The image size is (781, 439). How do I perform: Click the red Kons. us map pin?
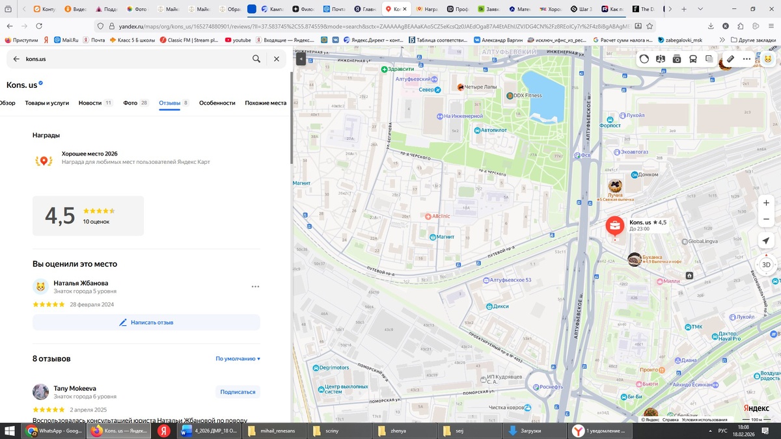tap(615, 226)
